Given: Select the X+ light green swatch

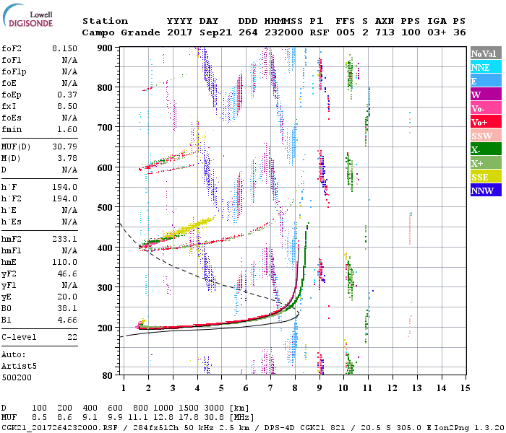Looking at the screenshot, I should (x=486, y=162).
